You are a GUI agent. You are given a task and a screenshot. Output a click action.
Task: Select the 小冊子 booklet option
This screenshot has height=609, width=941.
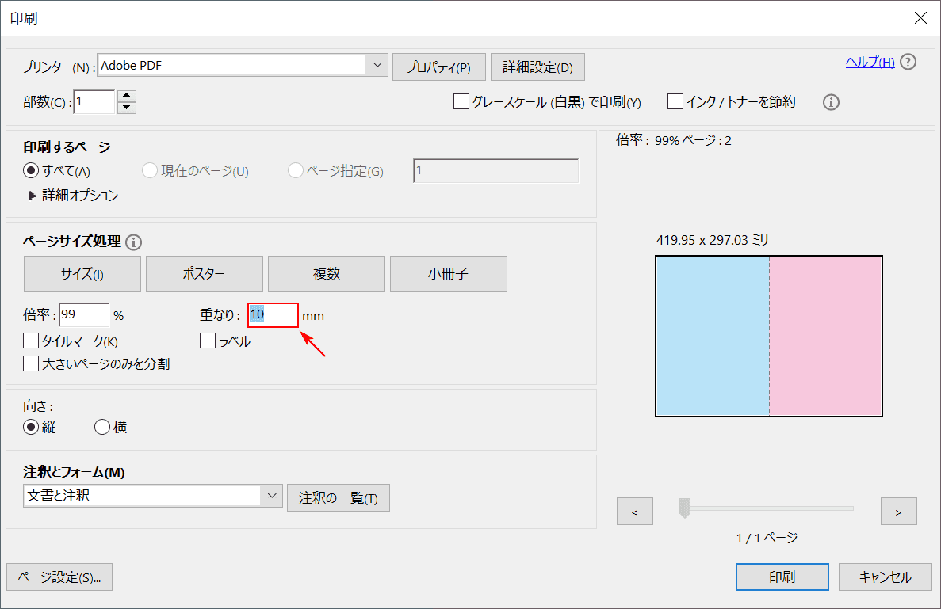pyautogui.click(x=448, y=274)
